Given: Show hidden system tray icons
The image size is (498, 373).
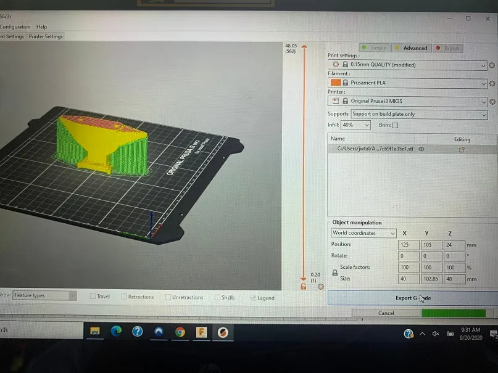Looking at the screenshot, I should coord(423,334).
